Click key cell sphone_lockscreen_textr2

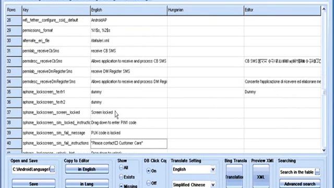pos(56,102)
